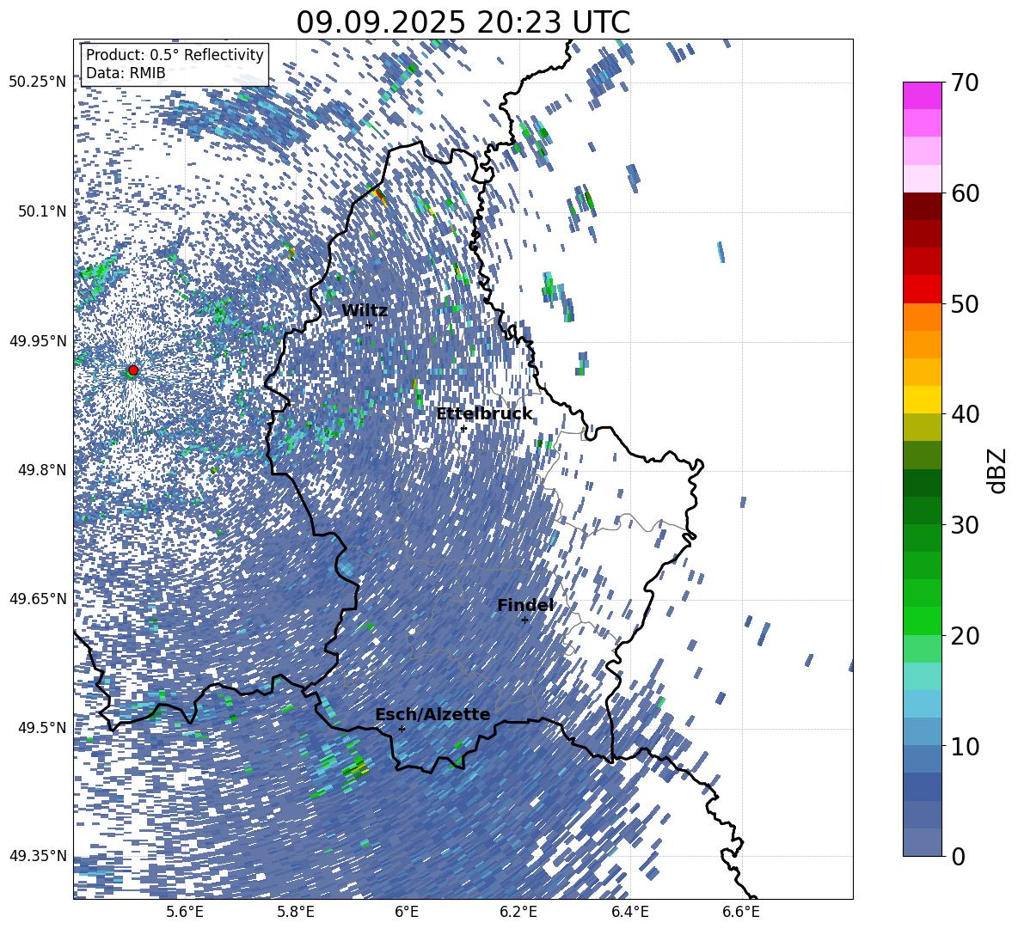
Task: Click the Findel cross marker
Action: (524, 620)
